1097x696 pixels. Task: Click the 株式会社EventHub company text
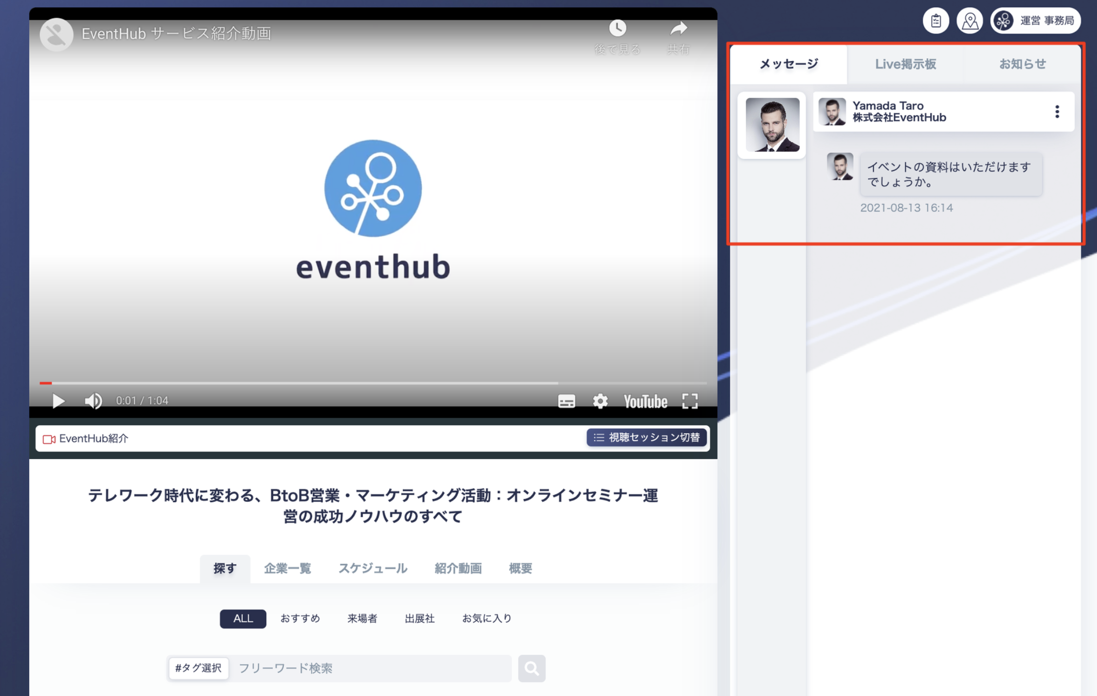[x=899, y=118]
